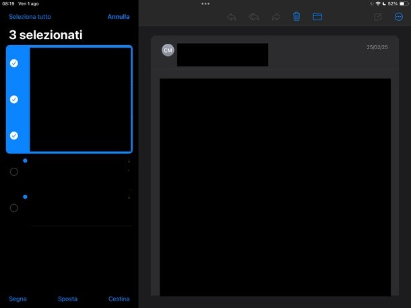Screen dimensions: 411x308
Task: Tap the compose new message icon
Action: [x=378, y=17]
